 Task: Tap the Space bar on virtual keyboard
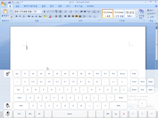(70, 114)
